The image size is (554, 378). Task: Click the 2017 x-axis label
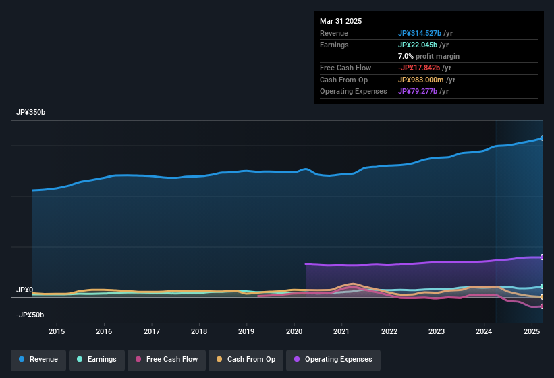click(152, 331)
